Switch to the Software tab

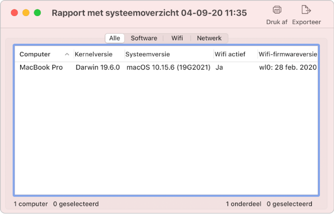pos(144,38)
